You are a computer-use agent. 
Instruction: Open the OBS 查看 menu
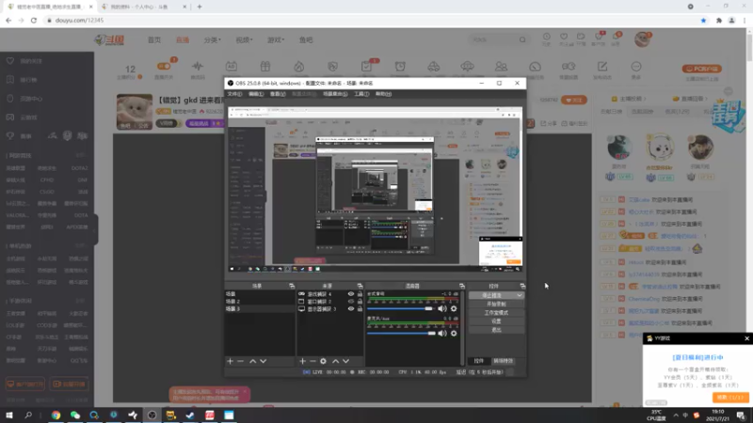coord(278,94)
